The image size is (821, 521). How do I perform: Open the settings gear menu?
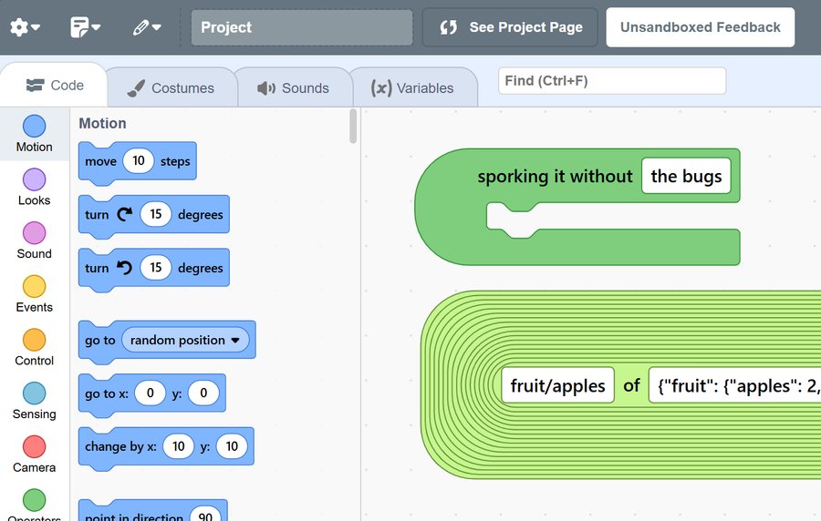25,27
